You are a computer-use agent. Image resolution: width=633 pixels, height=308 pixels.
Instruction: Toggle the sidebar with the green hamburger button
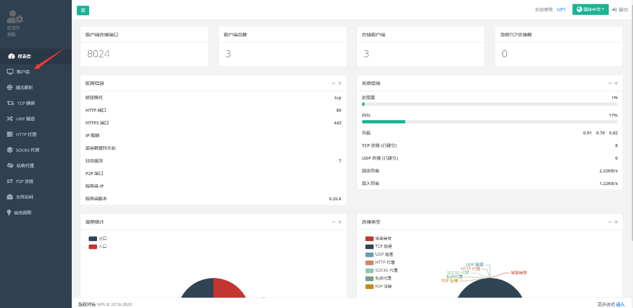click(x=83, y=10)
